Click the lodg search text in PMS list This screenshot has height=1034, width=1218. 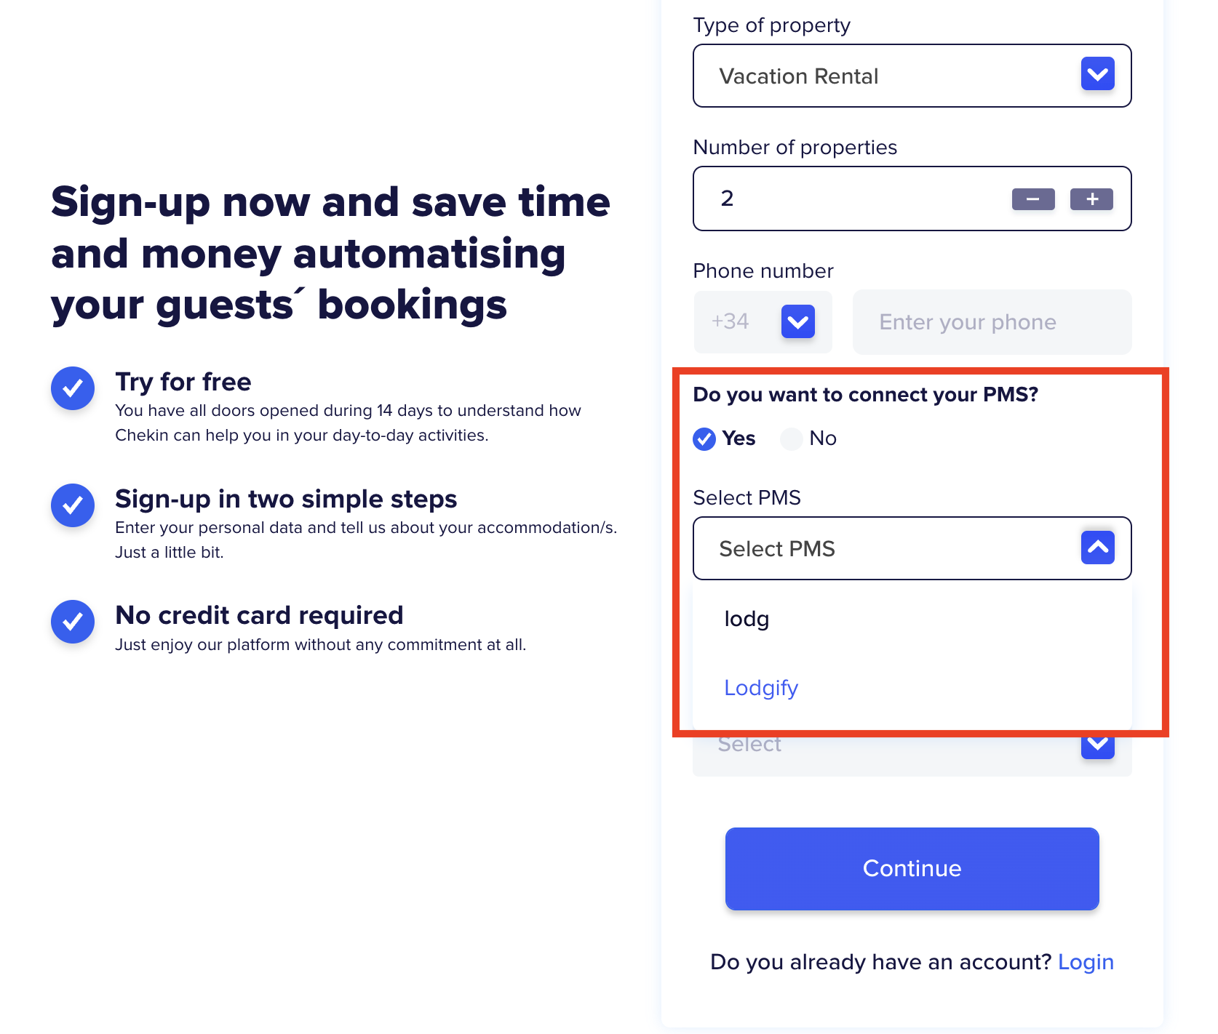pos(747,619)
